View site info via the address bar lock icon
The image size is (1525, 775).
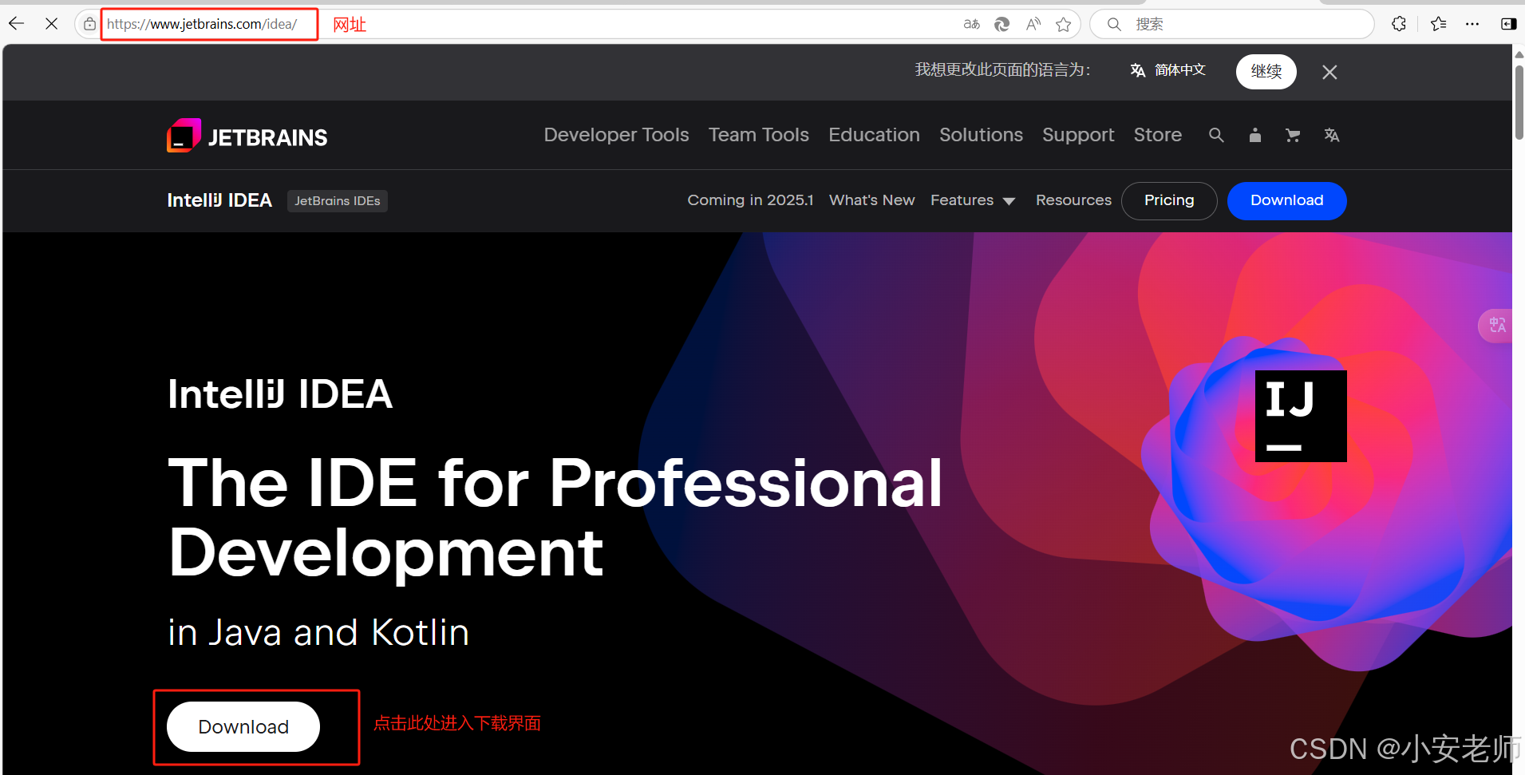coord(89,24)
